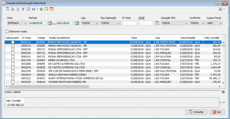
Task: Click the red-framed note edit icon
Action: click(x=51, y=9)
